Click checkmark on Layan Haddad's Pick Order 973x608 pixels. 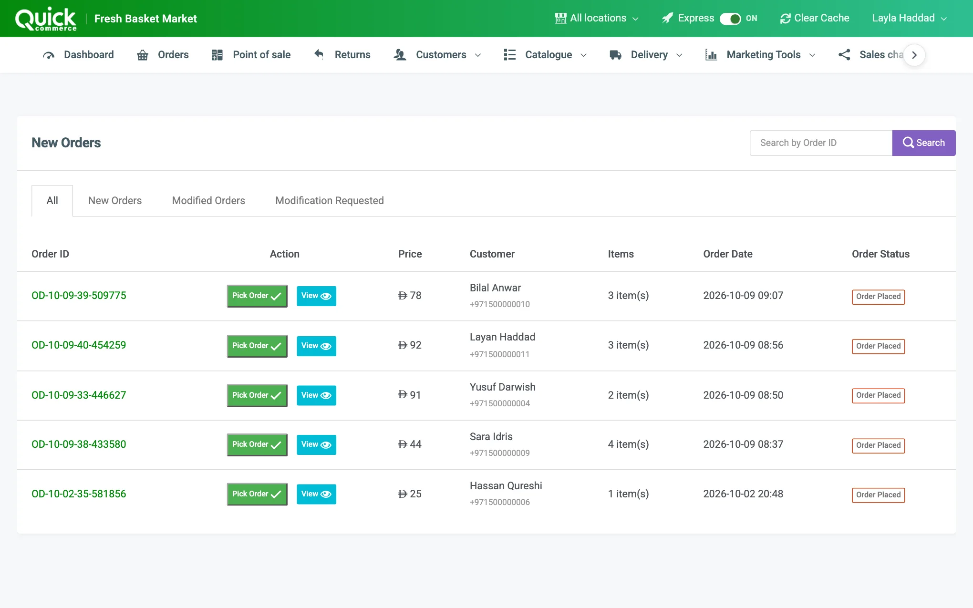pyautogui.click(x=276, y=346)
